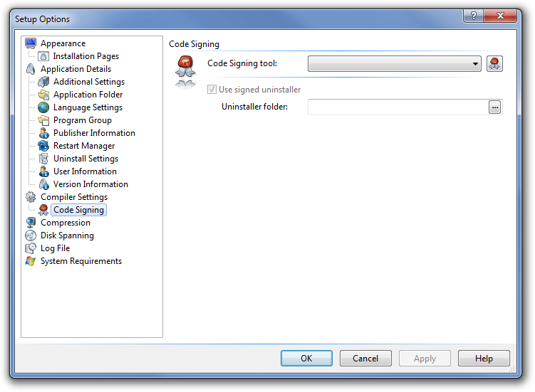Select Uninstall Settings in the tree
535x392 pixels.
(85, 159)
